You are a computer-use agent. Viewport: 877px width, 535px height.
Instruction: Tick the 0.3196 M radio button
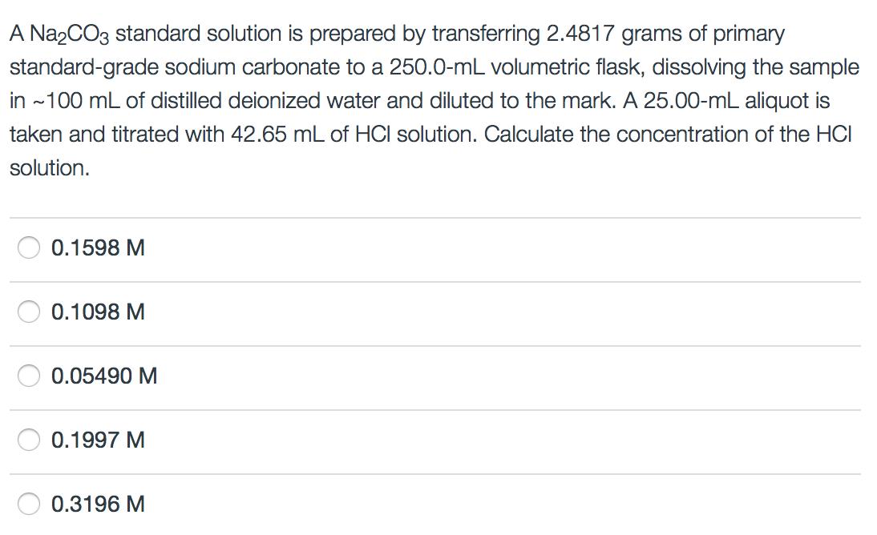[29, 505]
